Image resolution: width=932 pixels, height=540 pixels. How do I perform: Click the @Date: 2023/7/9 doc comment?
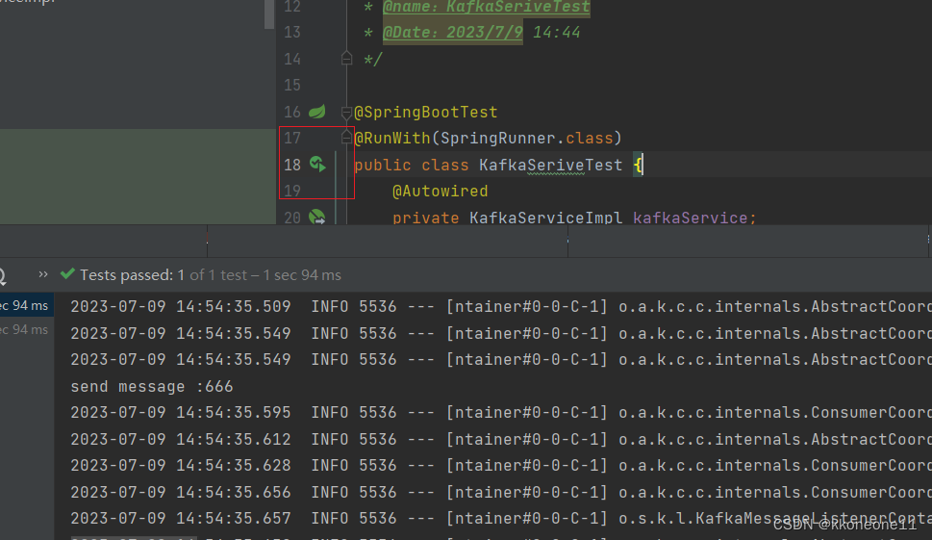452,32
